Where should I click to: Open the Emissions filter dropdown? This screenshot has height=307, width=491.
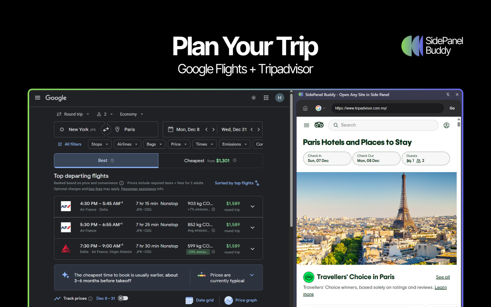click(x=235, y=144)
